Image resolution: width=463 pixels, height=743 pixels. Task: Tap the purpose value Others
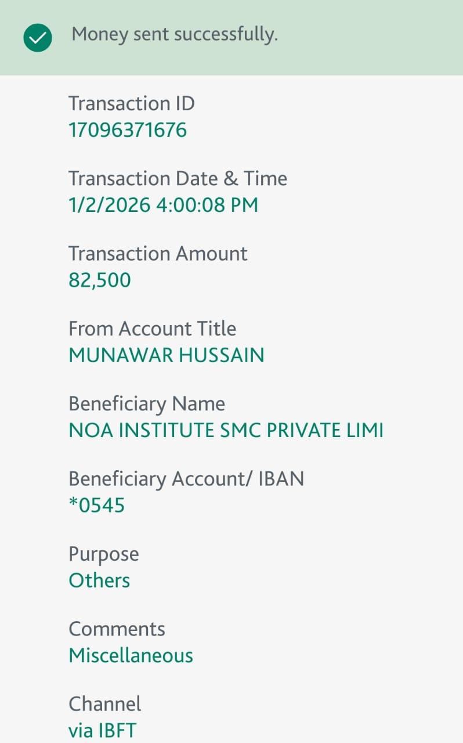tap(99, 580)
